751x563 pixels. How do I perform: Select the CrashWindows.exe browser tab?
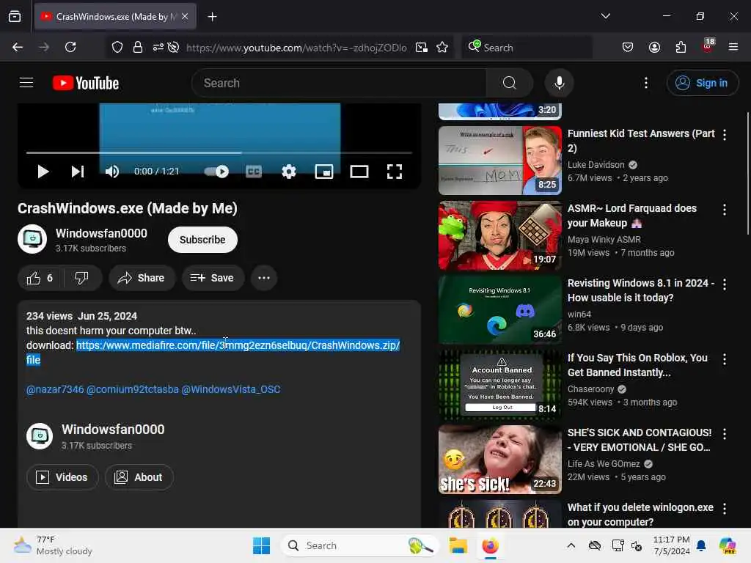[x=115, y=16]
